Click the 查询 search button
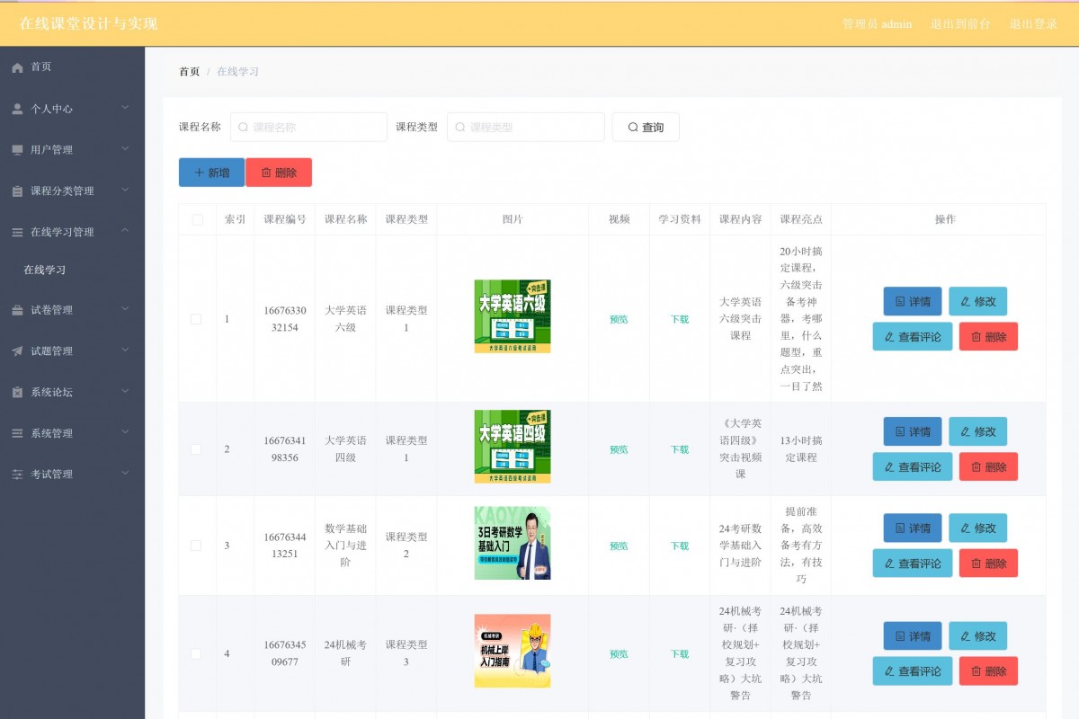Viewport: 1079px width, 719px height. (x=645, y=127)
